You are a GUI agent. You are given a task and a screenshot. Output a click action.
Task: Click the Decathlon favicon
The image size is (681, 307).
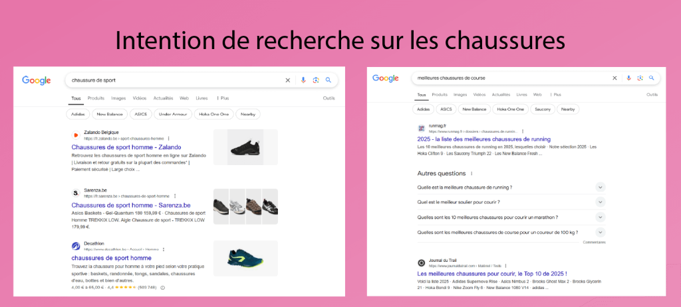click(76, 246)
